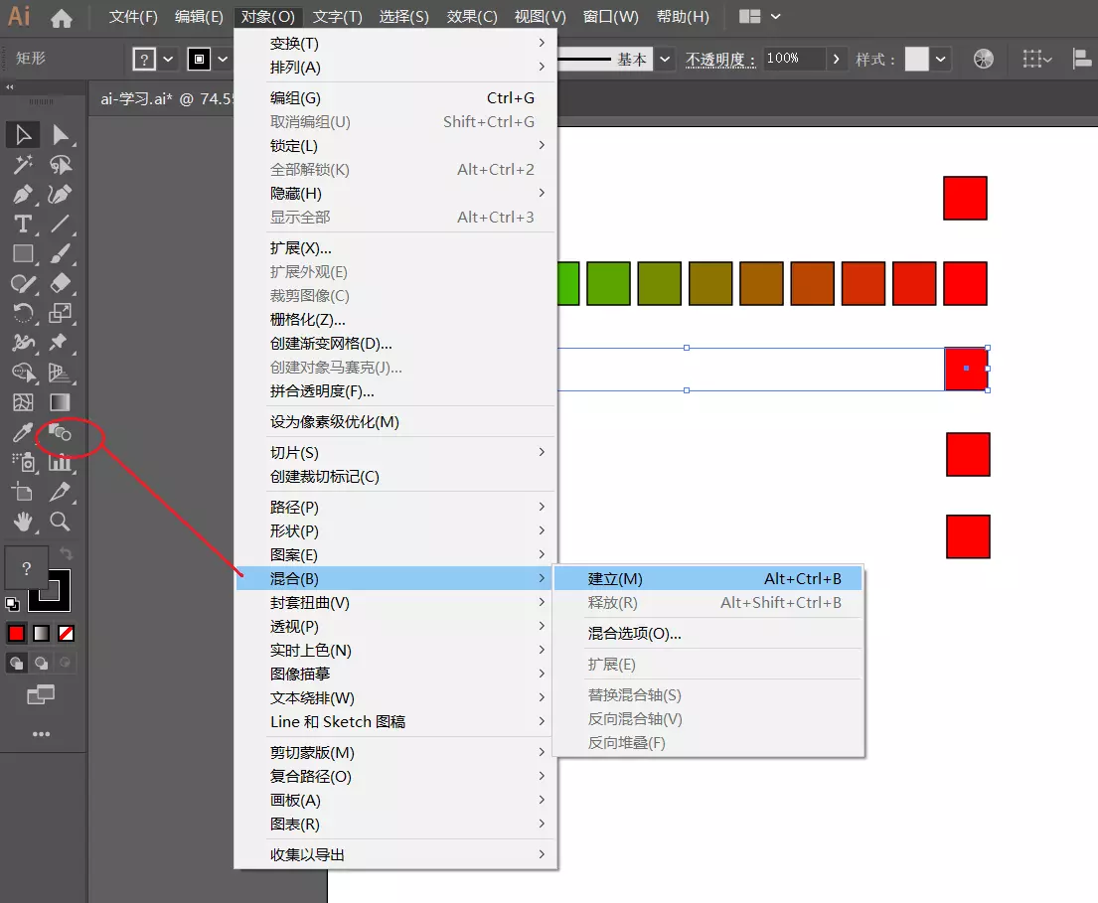Image resolution: width=1098 pixels, height=903 pixels.
Task: Select the circled Blend tool
Action: [60, 433]
